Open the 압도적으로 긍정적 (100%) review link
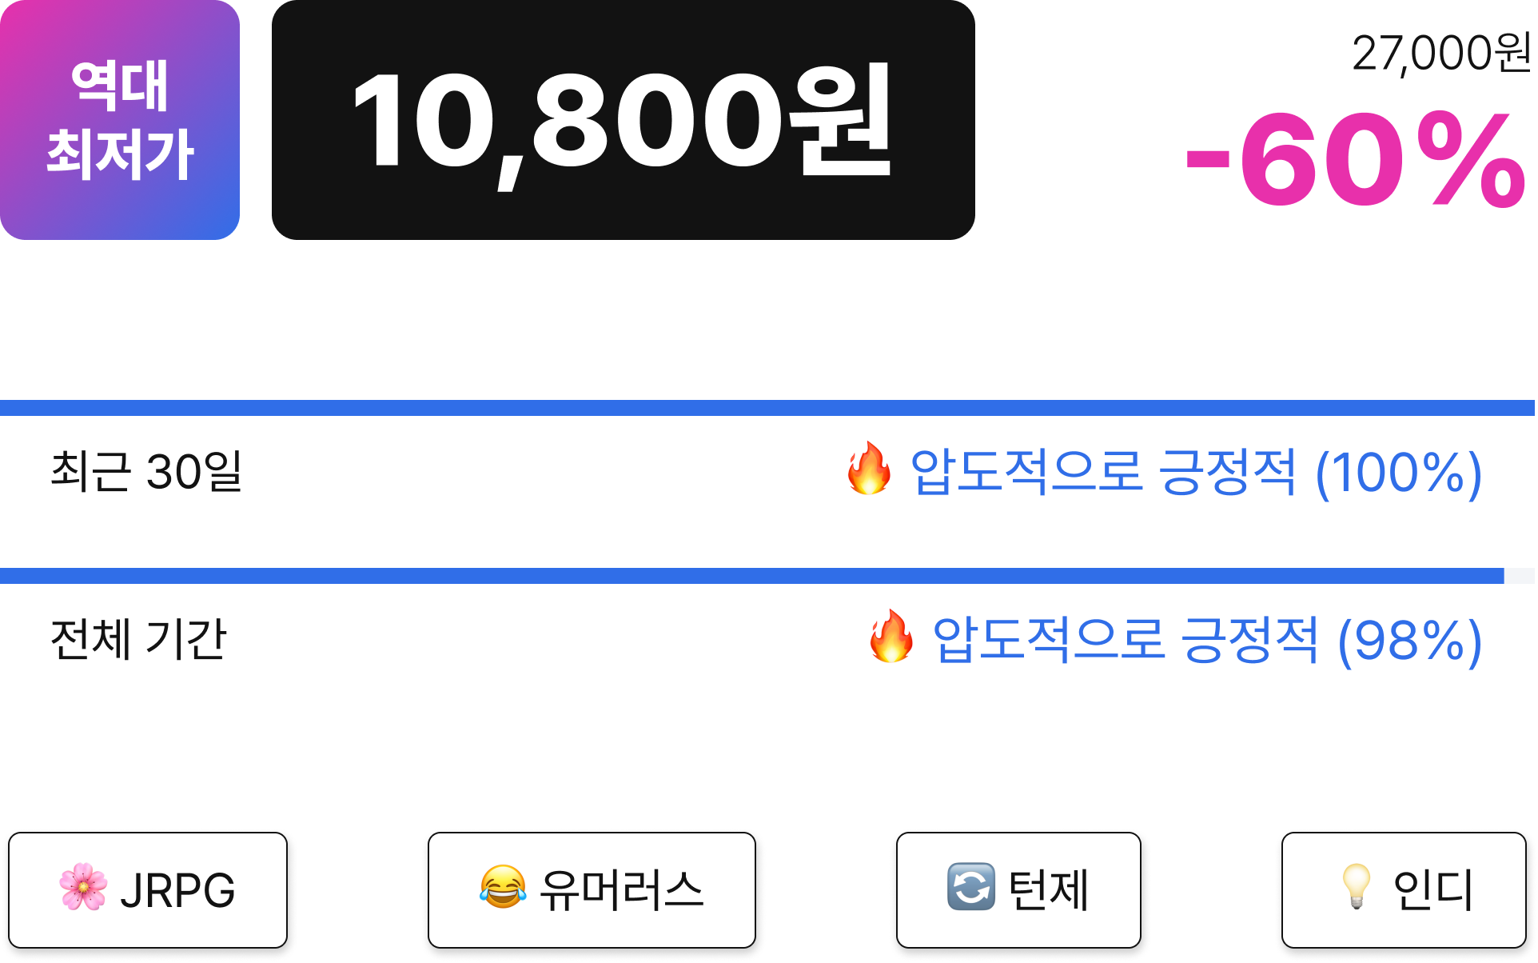This screenshot has height=963, width=1538. pyautogui.click(x=1196, y=472)
